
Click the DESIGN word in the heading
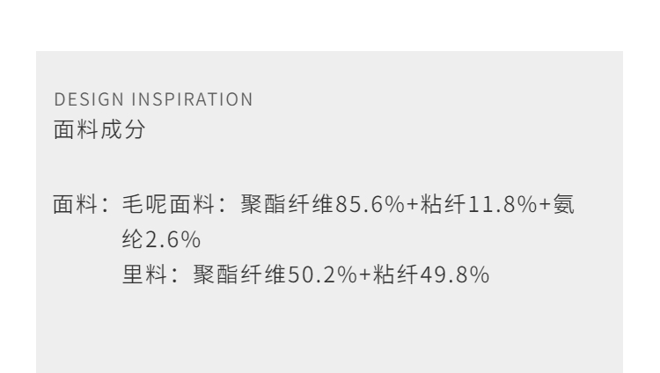[x=77, y=99]
